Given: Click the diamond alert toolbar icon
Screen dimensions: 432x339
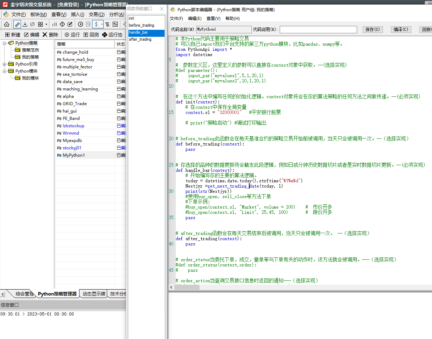Looking at the screenshot, I should 62,24.
